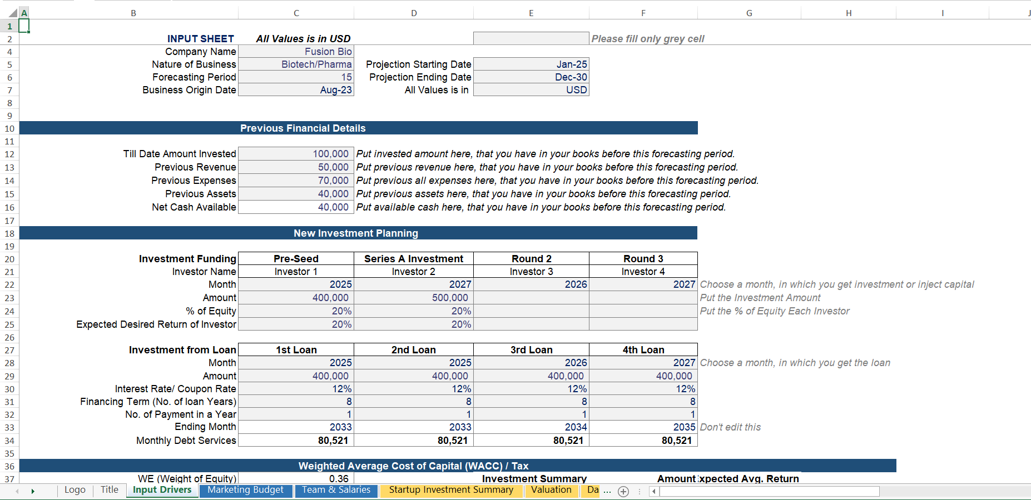Click 3rd Loan Ending Month 2034
This screenshot has height=500, width=1031.
coord(531,427)
